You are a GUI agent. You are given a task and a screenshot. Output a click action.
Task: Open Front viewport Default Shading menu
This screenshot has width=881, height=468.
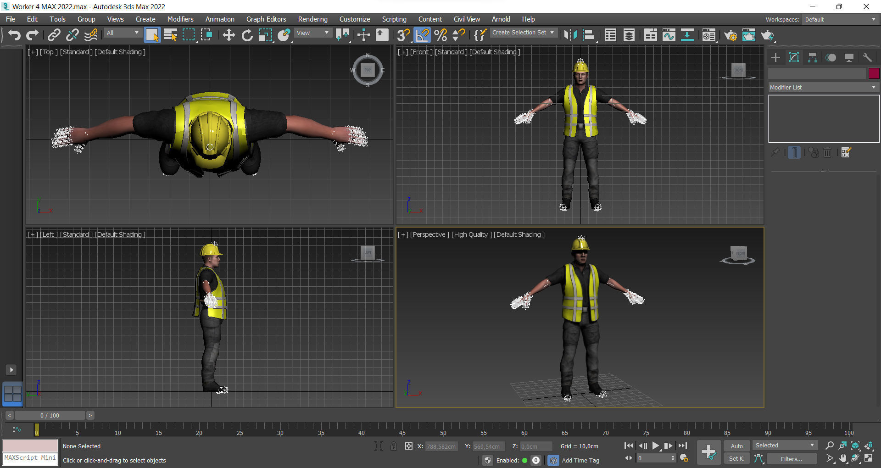tap(495, 52)
